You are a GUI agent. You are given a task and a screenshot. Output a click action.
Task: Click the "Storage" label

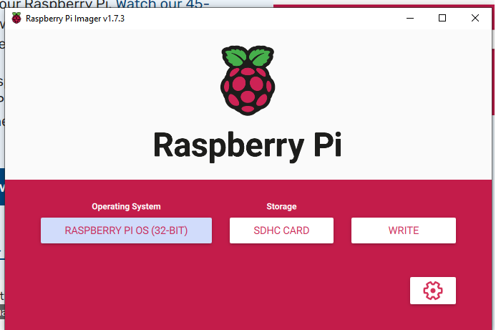tap(281, 206)
